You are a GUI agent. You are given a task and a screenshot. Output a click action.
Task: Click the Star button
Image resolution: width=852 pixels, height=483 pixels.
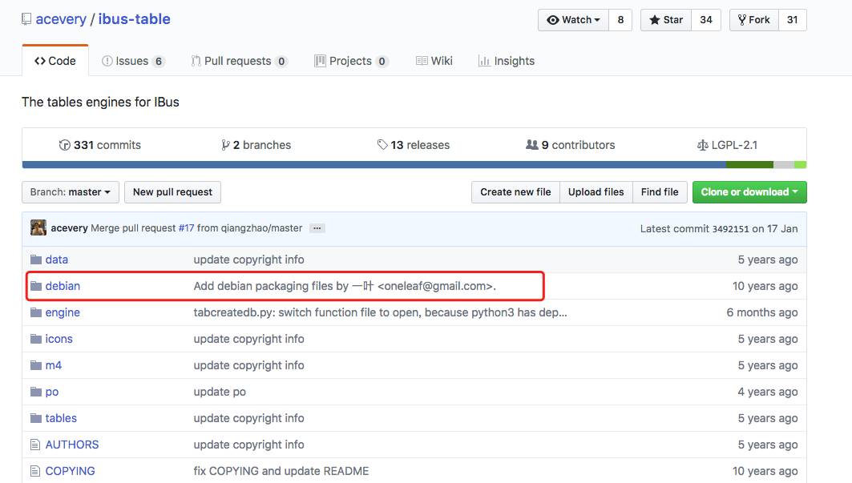(x=666, y=20)
